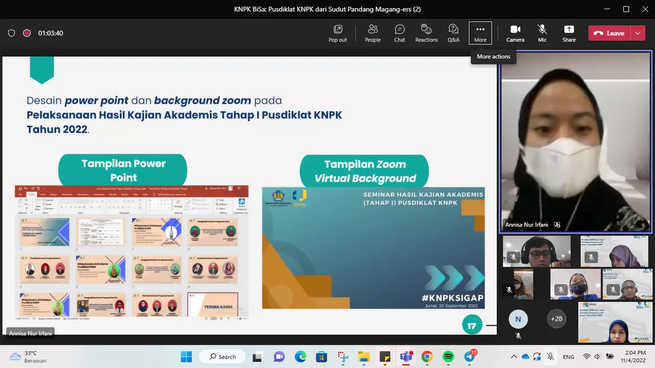Open the Windows Start menu
Screen dimensions: 655x368
click(186, 357)
